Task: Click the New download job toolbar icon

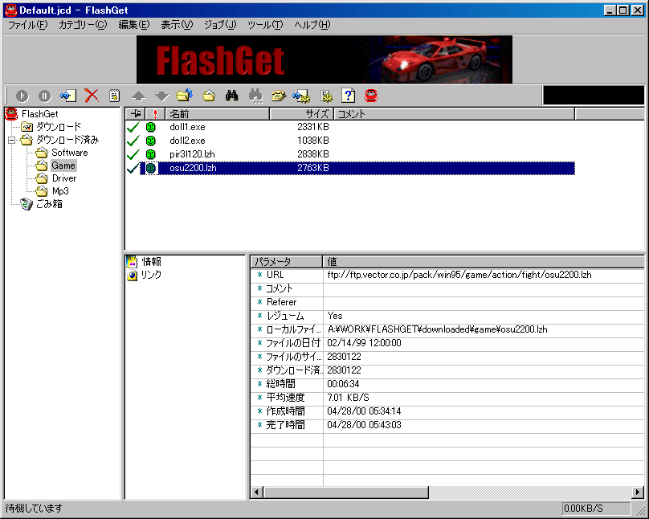Action: tap(68, 96)
